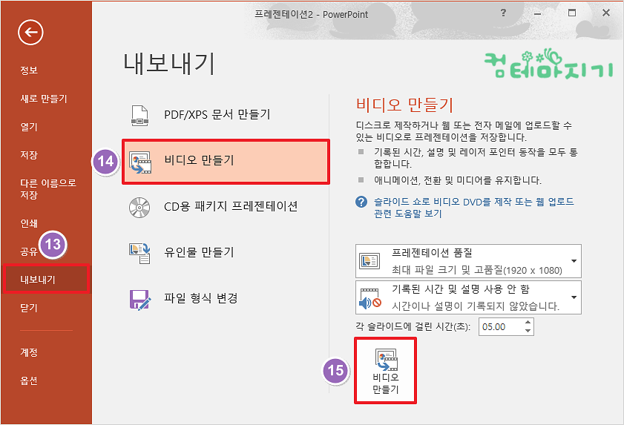Image resolution: width=624 pixels, height=425 pixels.
Task: Open the 정보 menu item
Action: click(x=29, y=70)
